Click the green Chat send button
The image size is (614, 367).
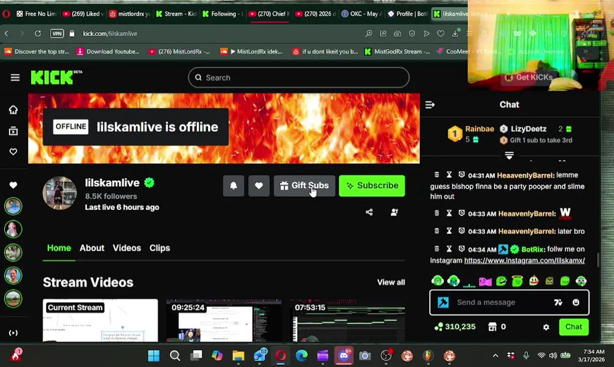[x=574, y=327]
